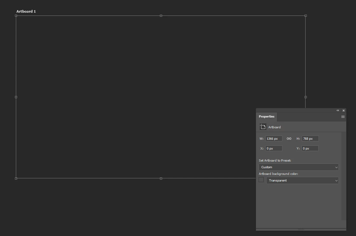The width and height of the screenshot is (356, 236).
Task: Close the Properties panel
Action: click(x=344, y=111)
